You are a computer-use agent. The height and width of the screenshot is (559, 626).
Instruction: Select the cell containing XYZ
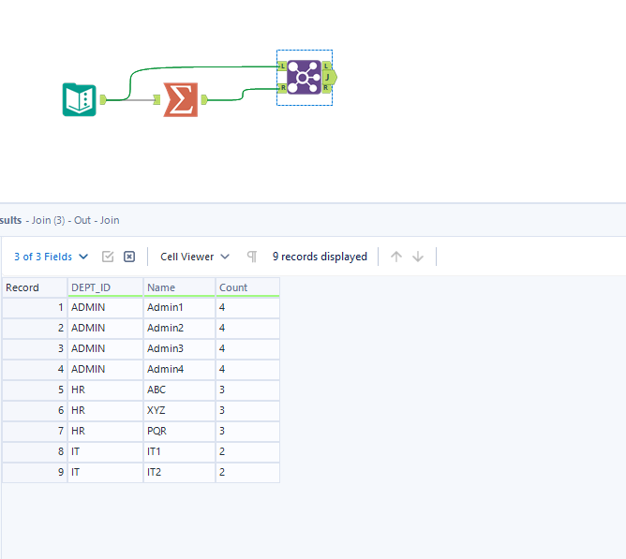click(179, 410)
